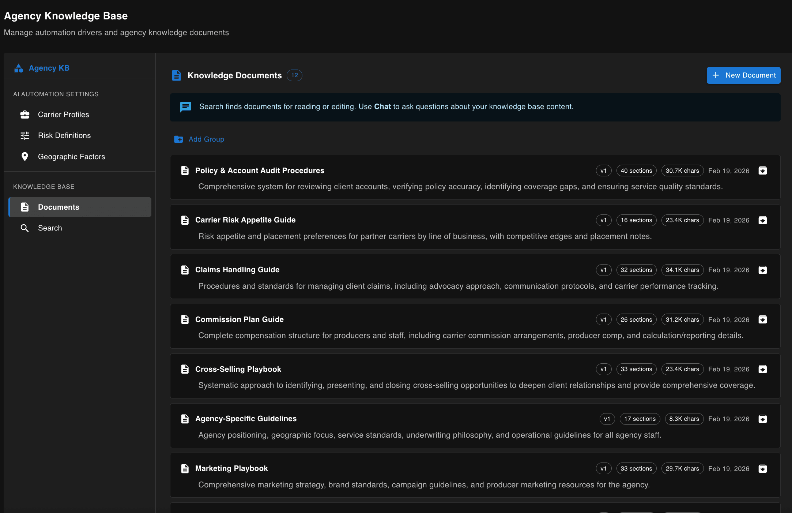792x513 pixels.
Task: Open Carrier Profiles settings
Action: tap(80, 115)
